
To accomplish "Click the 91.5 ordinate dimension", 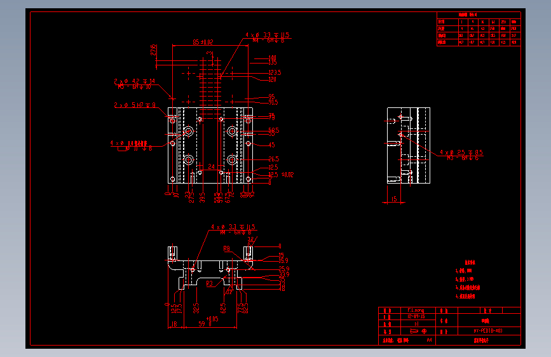I will point(273,102).
